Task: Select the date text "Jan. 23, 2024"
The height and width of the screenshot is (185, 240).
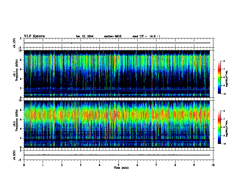Action: tap(85, 36)
